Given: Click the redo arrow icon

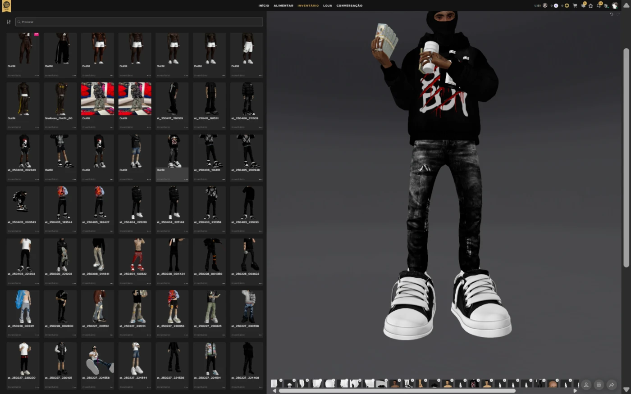Looking at the screenshot, I should point(618,14).
